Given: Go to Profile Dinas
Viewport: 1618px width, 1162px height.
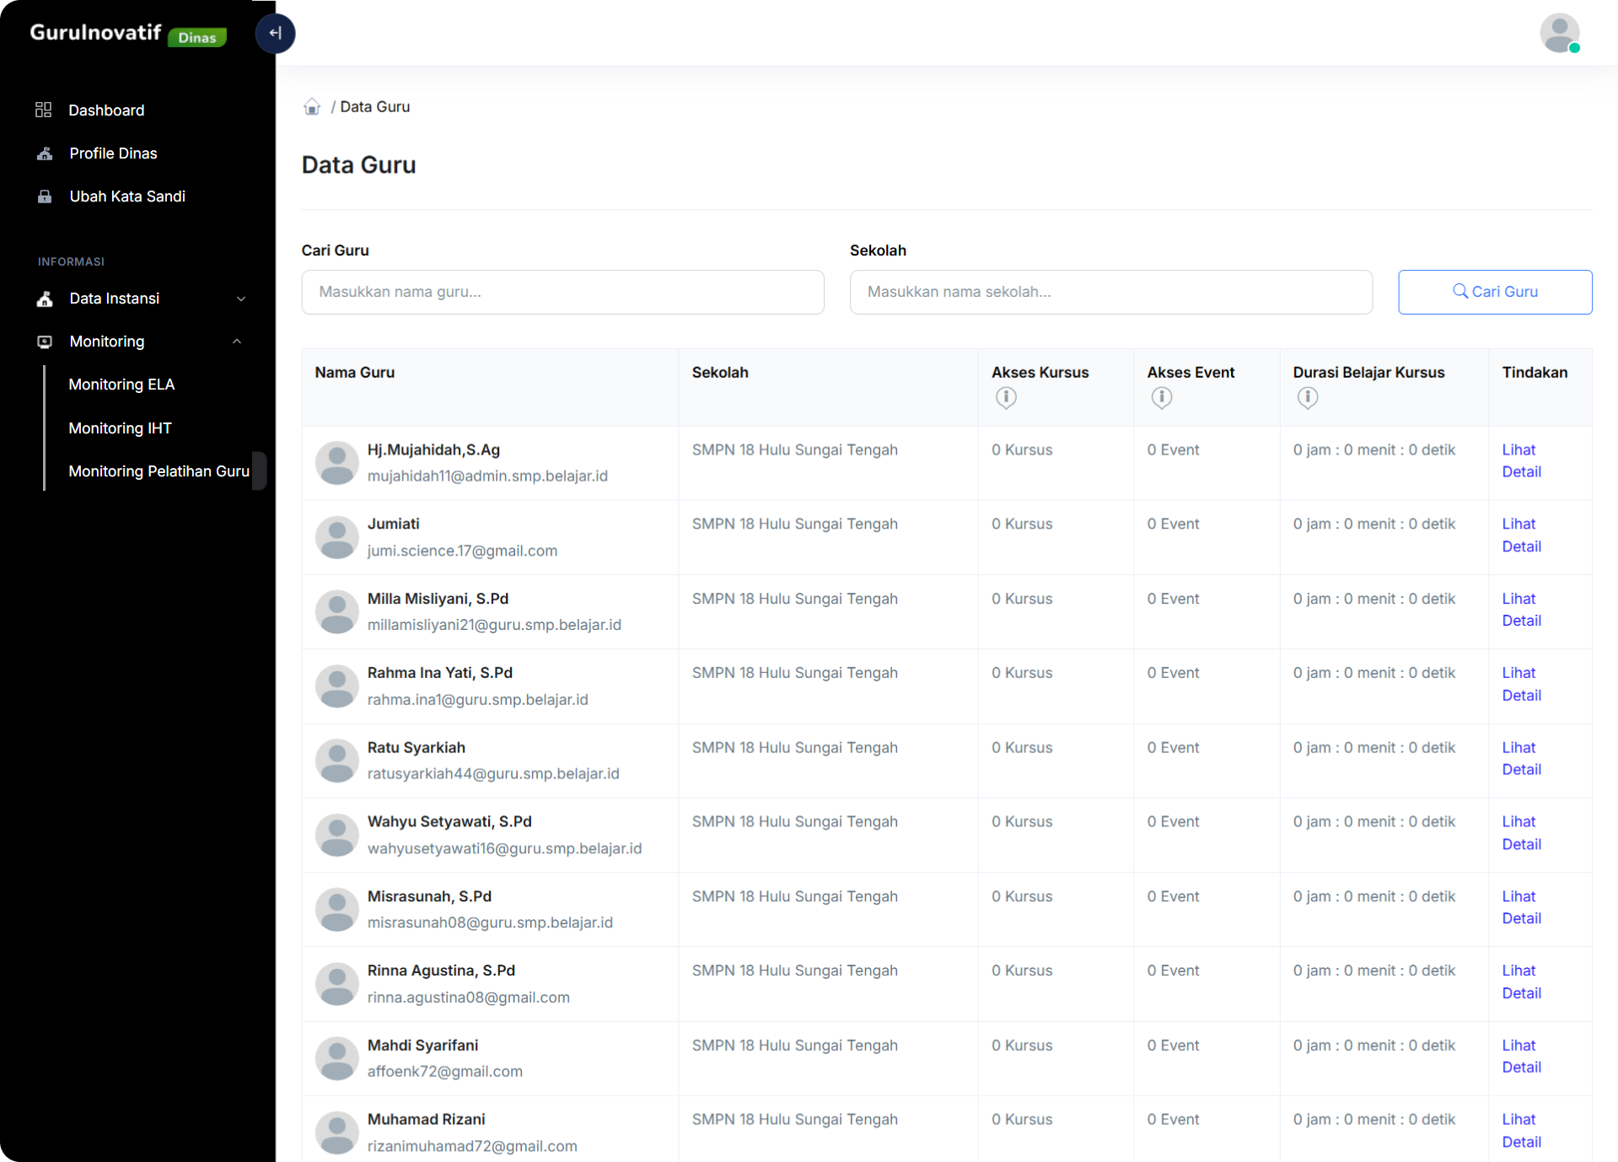Looking at the screenshot, I should point(113,153).
